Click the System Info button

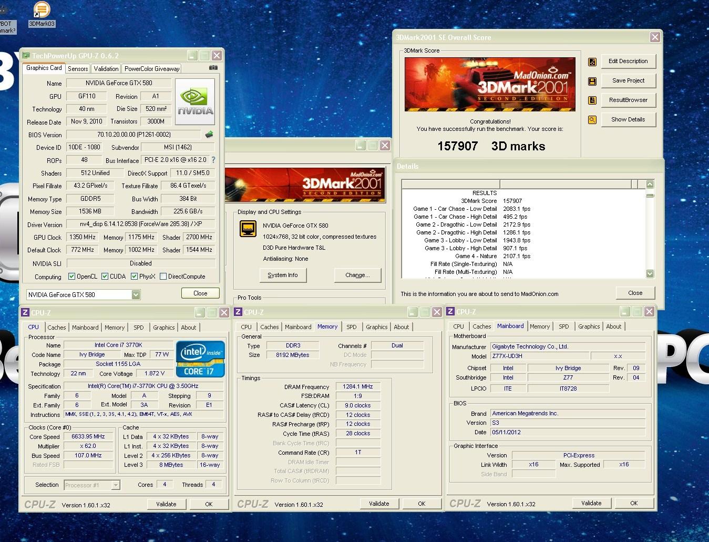pyautogui.click(x=283, y=275)
